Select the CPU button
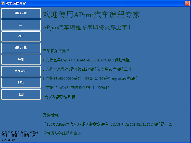The height and width of the screenshot is (143, 191). tap(21, 36)
